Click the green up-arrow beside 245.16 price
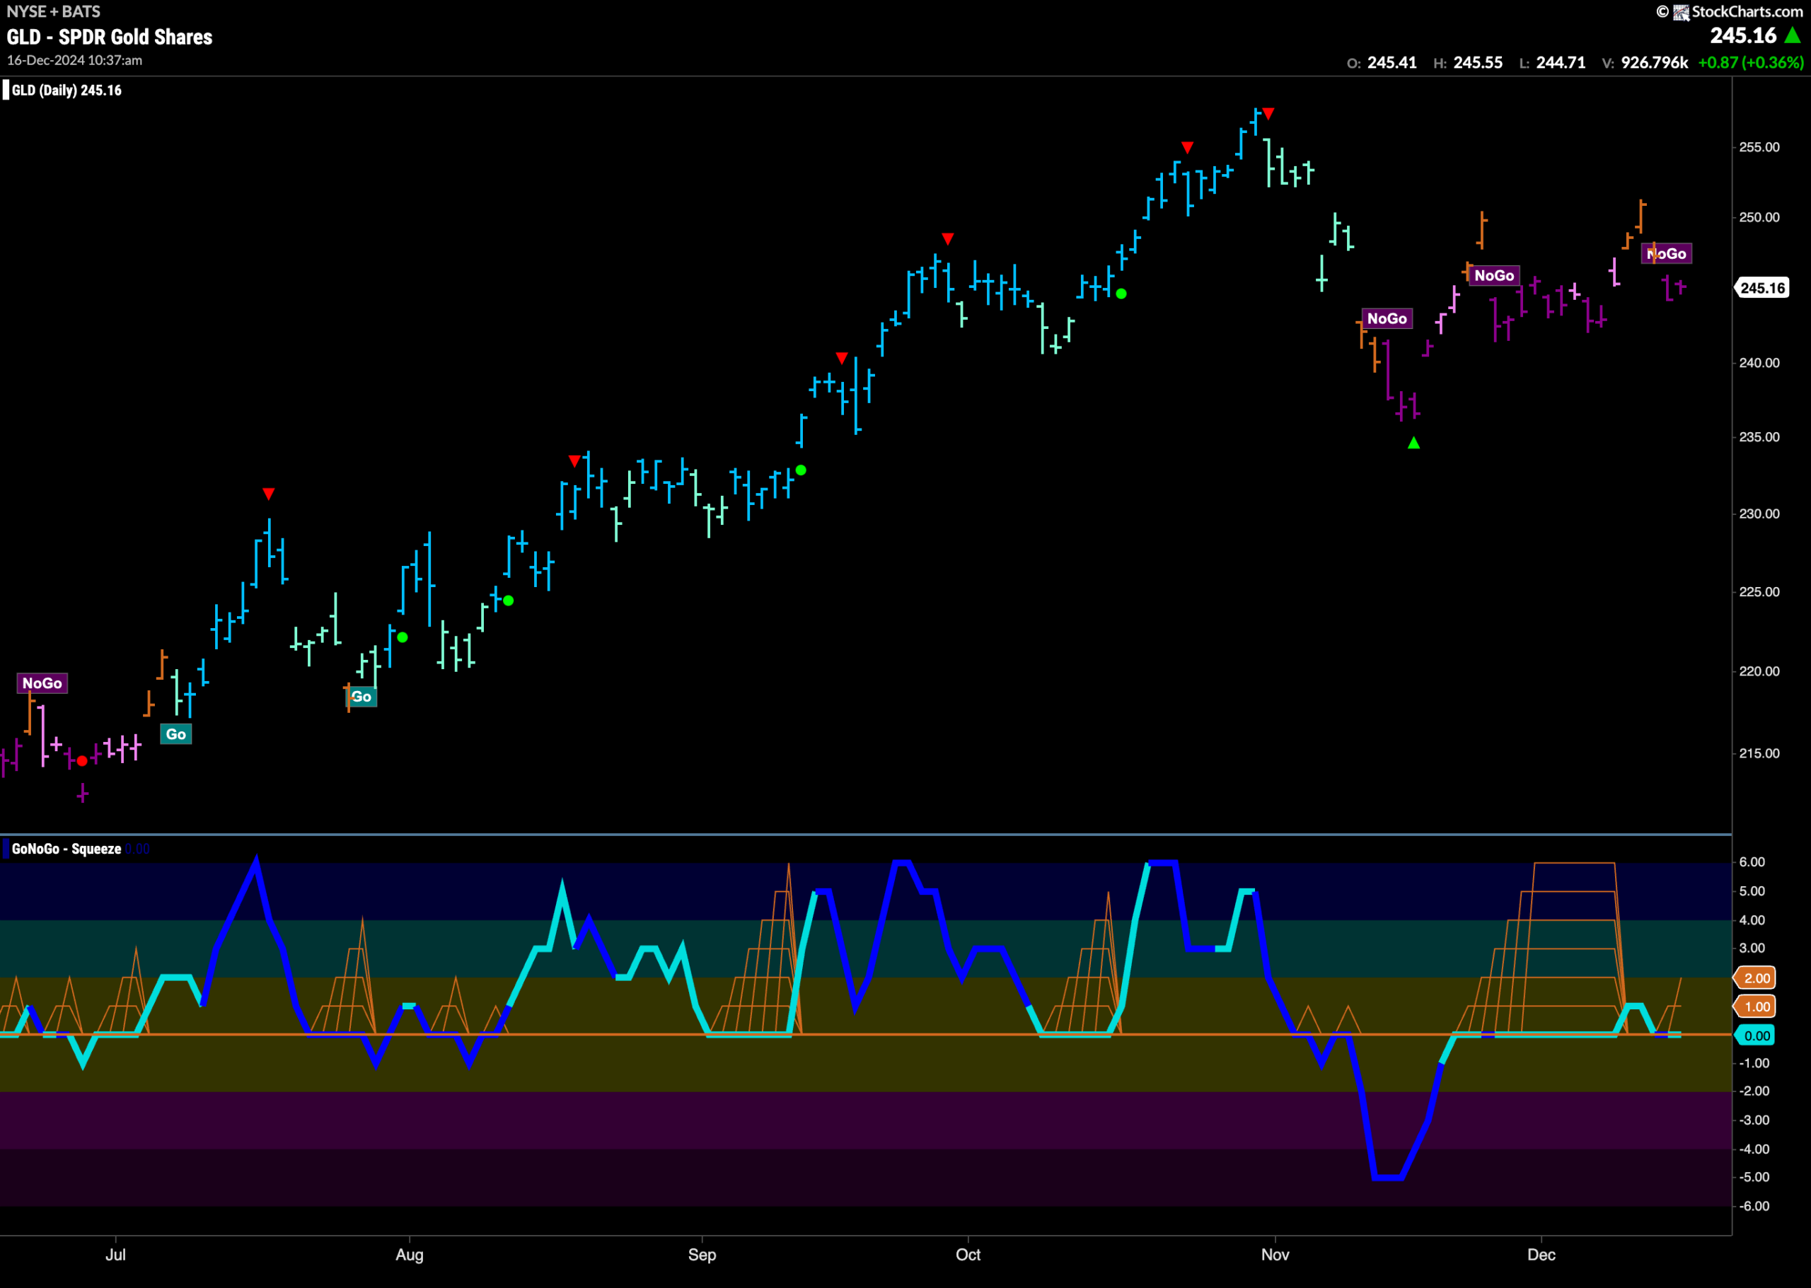Screen dimensions: 1811x1288 click(1793, 35)
